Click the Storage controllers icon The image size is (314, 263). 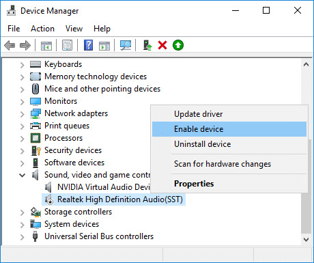coord(35,212)
